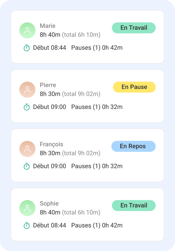Click the stopwatch icon in Sophie's card
This screenshot has height=251, width=175.
point(27,225)
